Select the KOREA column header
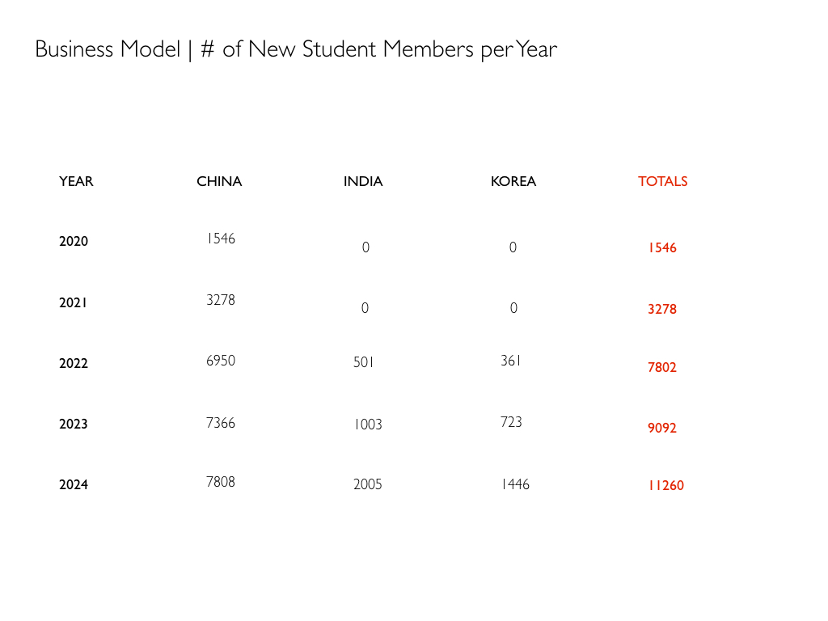Viewport: 828px width, 621px height. (x=513, y=182)
